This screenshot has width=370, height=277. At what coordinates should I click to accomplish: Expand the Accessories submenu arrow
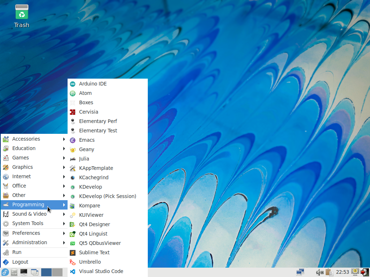pos(64,139)
